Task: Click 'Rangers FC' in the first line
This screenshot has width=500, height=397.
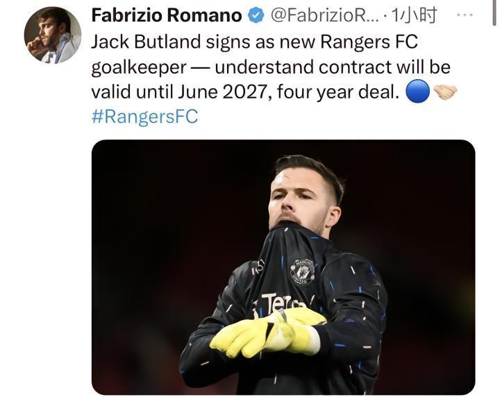Action: 369,42
